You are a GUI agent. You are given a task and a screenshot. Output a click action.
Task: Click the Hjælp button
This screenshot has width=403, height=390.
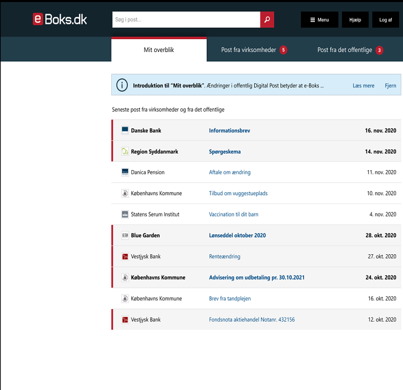coord(355,20)
